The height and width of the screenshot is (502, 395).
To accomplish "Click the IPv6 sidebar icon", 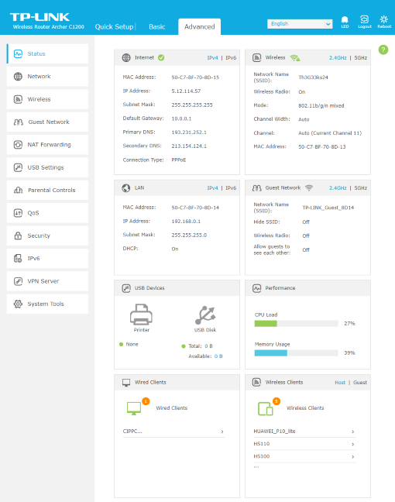I will tap(18, 259).
